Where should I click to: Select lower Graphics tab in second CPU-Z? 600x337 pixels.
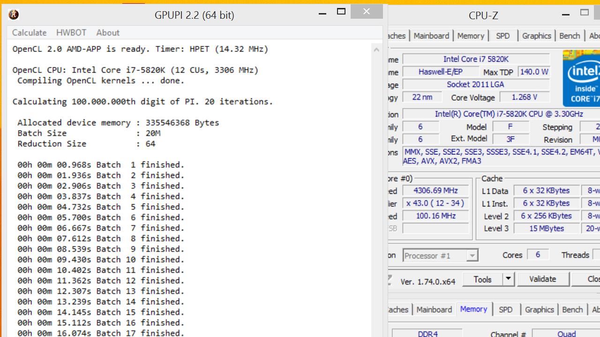[x=540, y=310]
